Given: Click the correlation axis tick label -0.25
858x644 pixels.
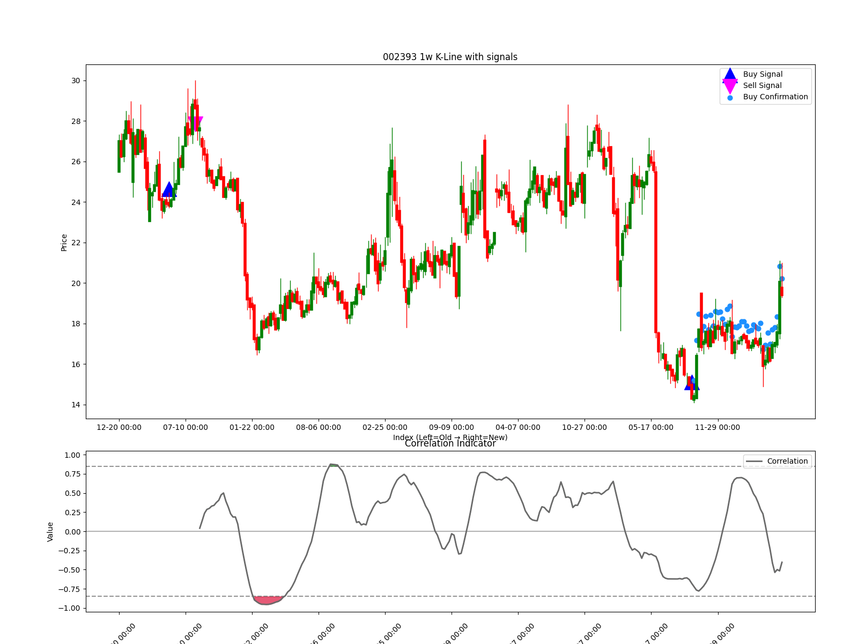Looking at the screenshot, I should (70, 551).
